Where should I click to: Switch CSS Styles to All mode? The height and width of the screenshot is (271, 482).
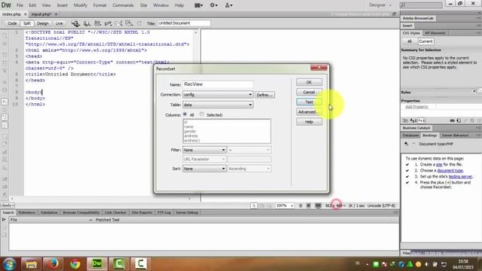[410, 41]
